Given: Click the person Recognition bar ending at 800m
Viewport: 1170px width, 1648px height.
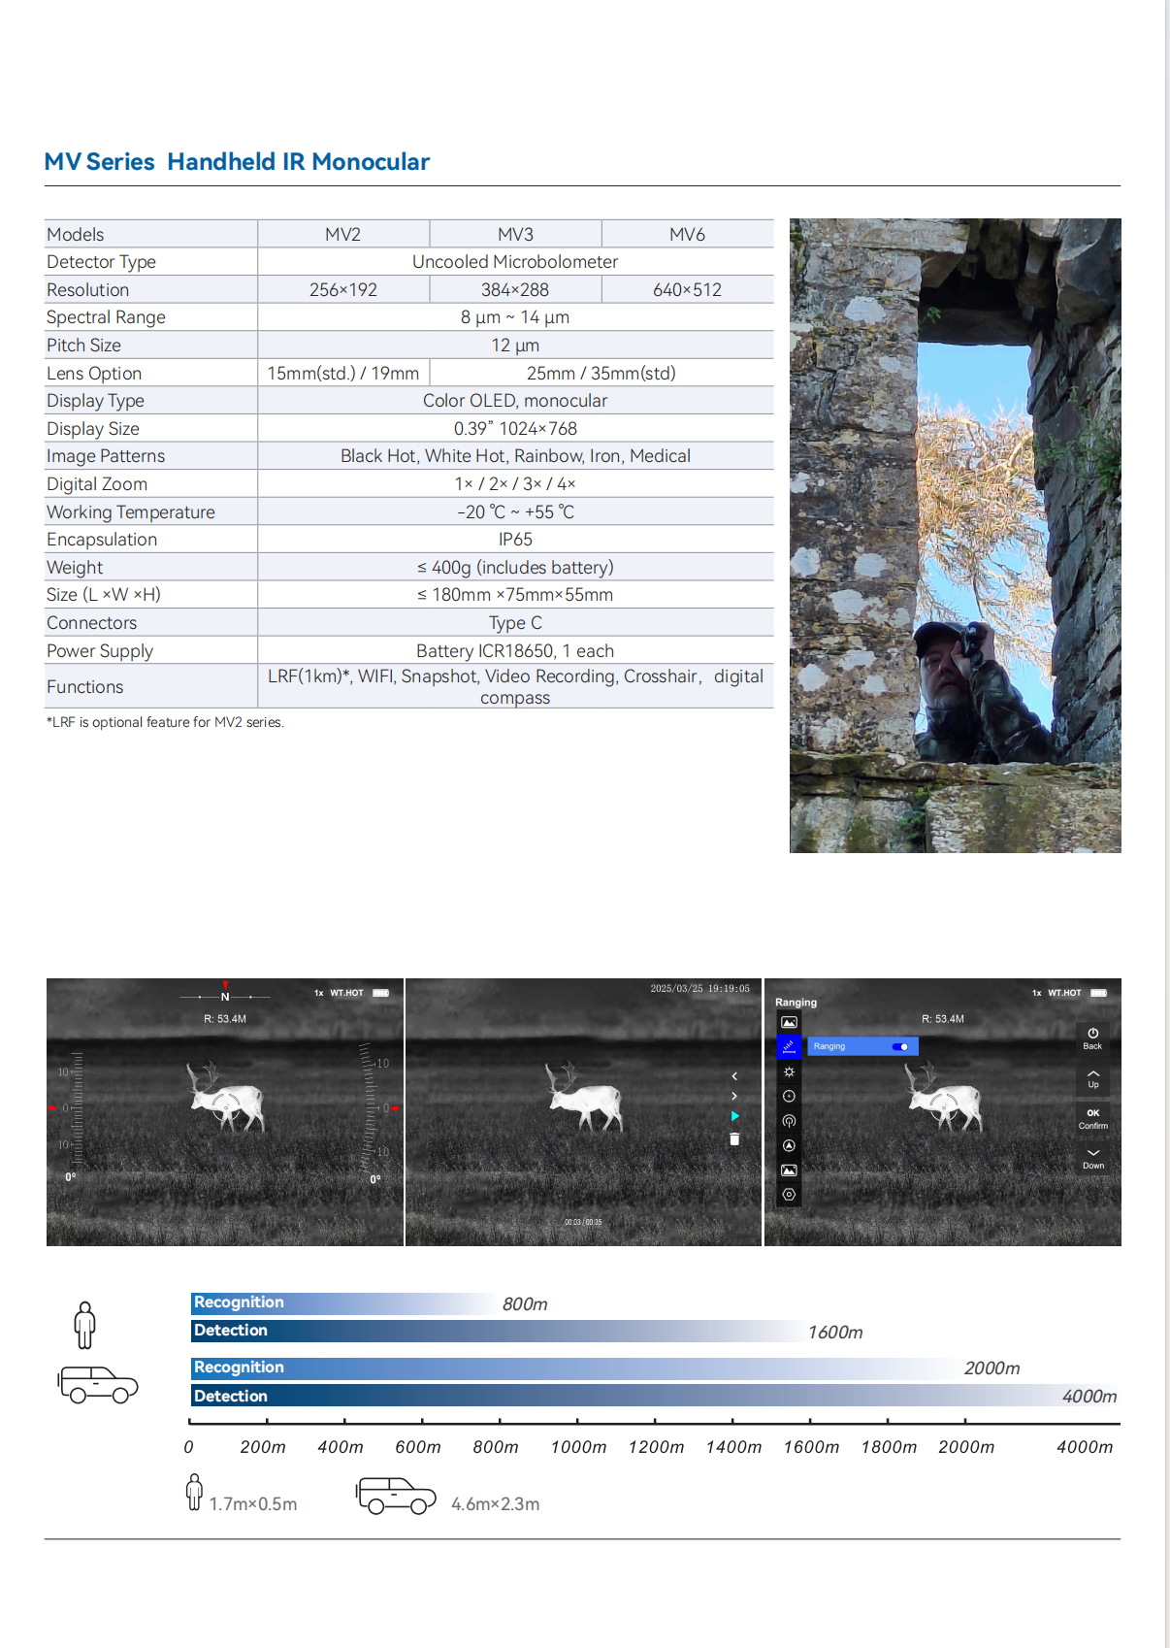Looking at the screenshot, I should click(344, 1302).
